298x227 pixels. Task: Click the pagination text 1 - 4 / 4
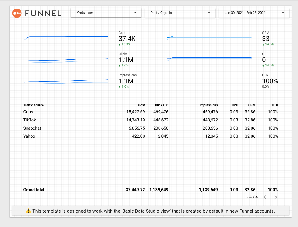(x=251, y=197)
